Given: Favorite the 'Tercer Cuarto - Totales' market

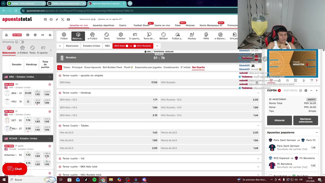Looking at the screenshot, I should click(60, 126).
